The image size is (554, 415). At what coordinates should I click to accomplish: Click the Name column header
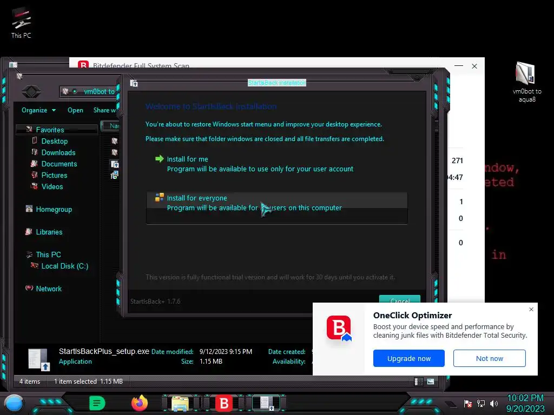110,125
